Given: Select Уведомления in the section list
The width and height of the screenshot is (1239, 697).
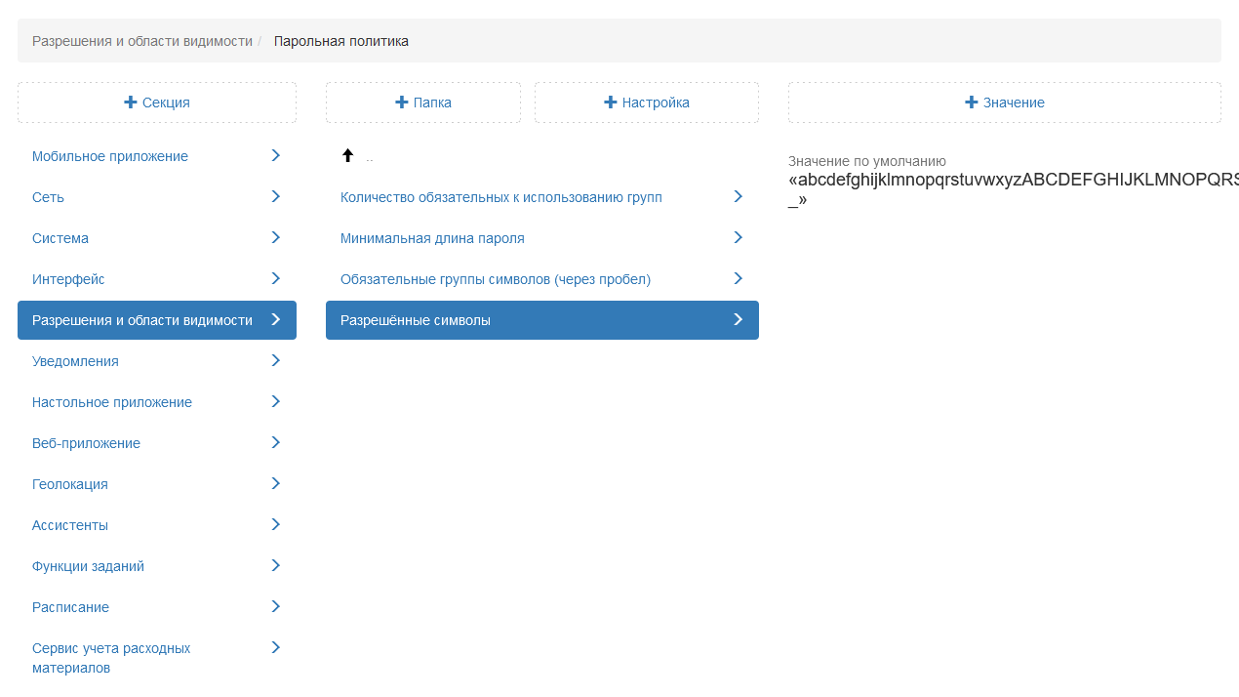Looking at the screenshot, I should click(75, 361).
